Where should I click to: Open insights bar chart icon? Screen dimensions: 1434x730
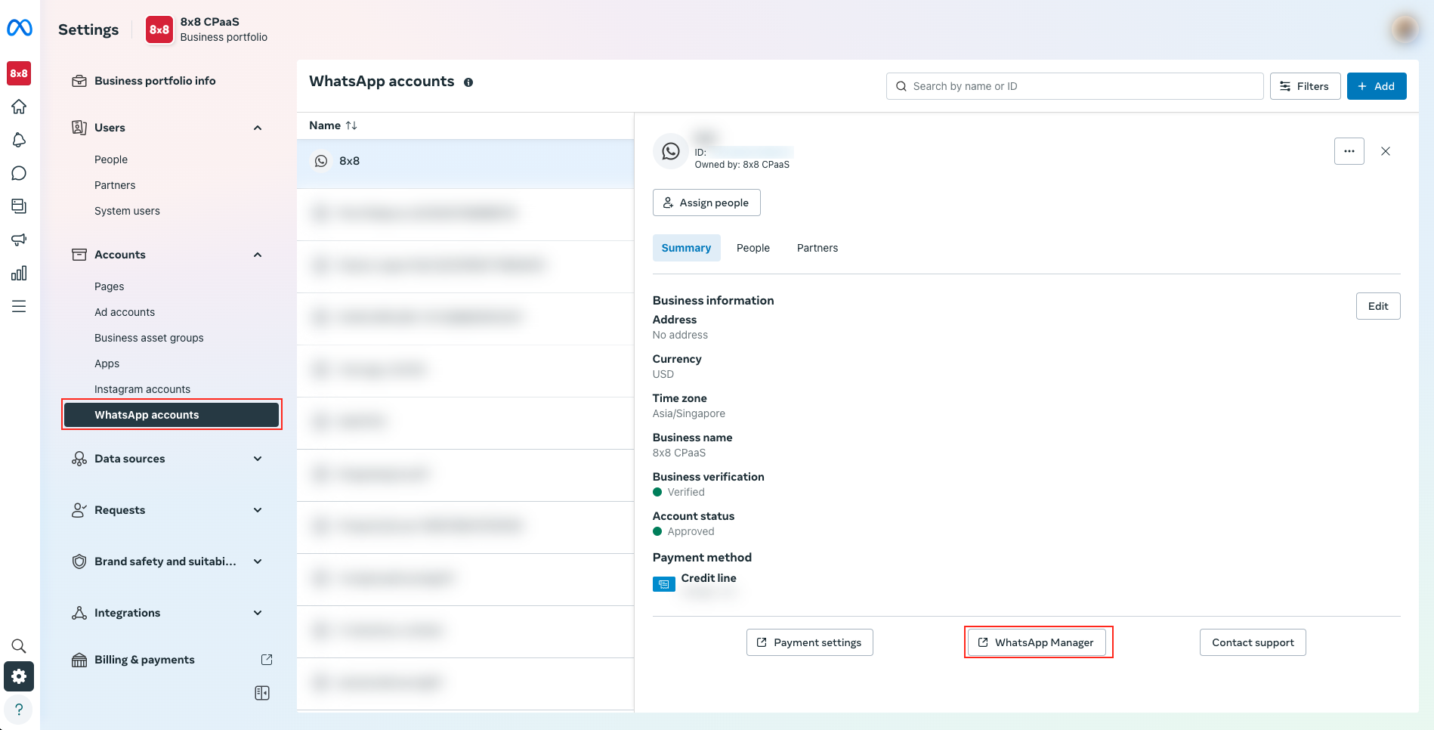[x=19, y=273]
